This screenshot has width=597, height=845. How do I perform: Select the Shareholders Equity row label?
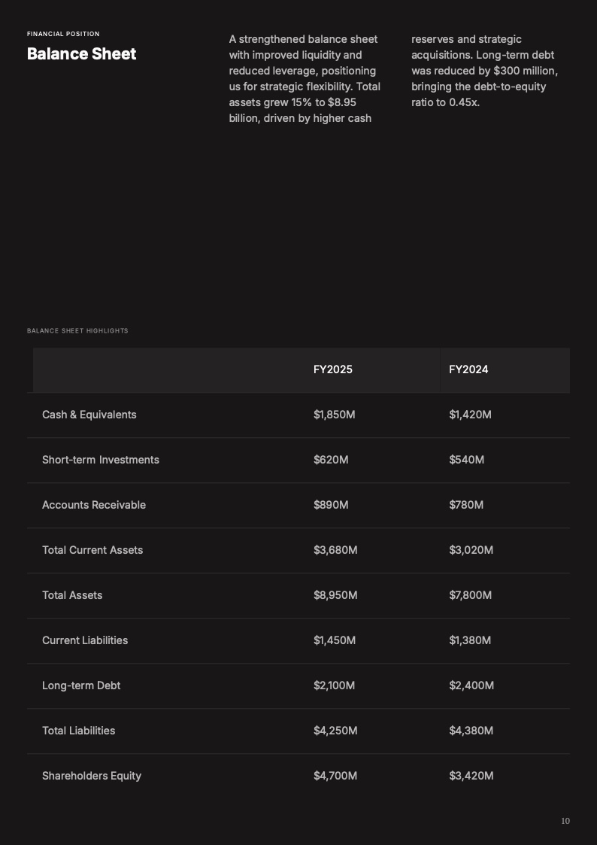point(92,776)
